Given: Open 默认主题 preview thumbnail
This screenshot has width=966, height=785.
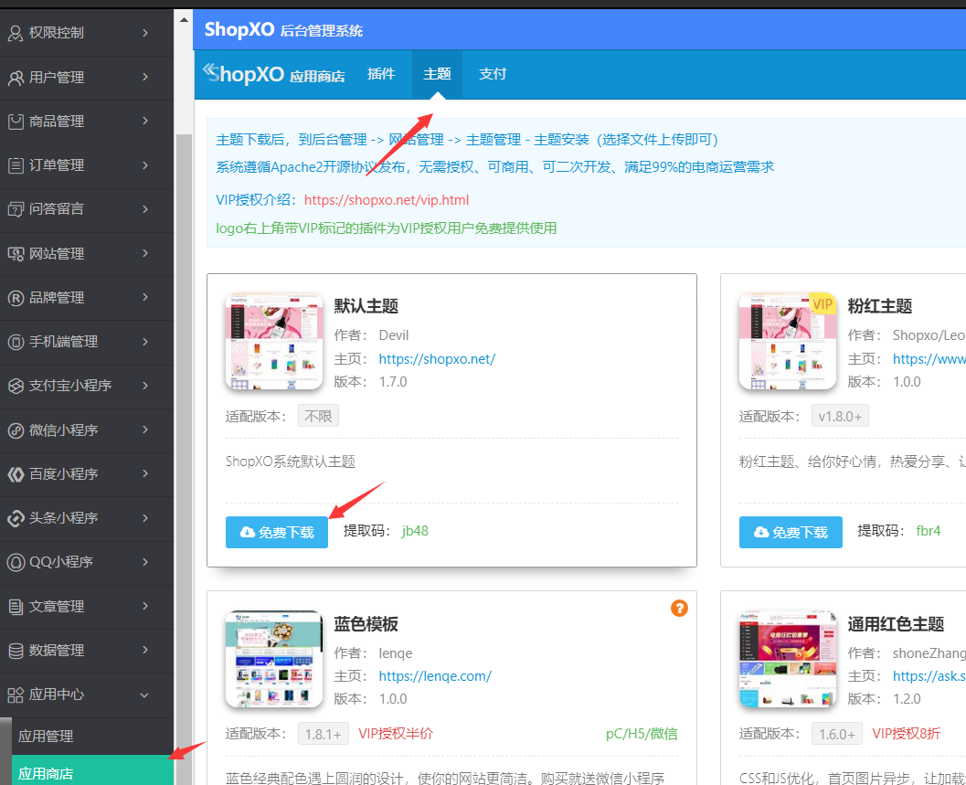Looking at the screenshot, I should [274, 342].
